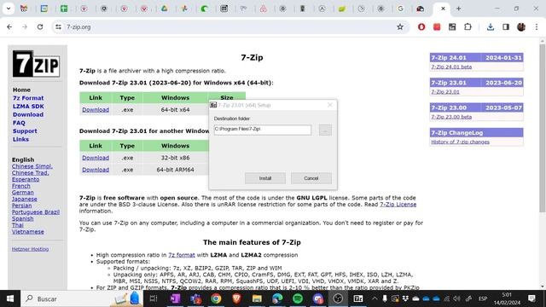
Task: Open the 7z format link in features
Action: pyautogui.click(x=182, y=255)
